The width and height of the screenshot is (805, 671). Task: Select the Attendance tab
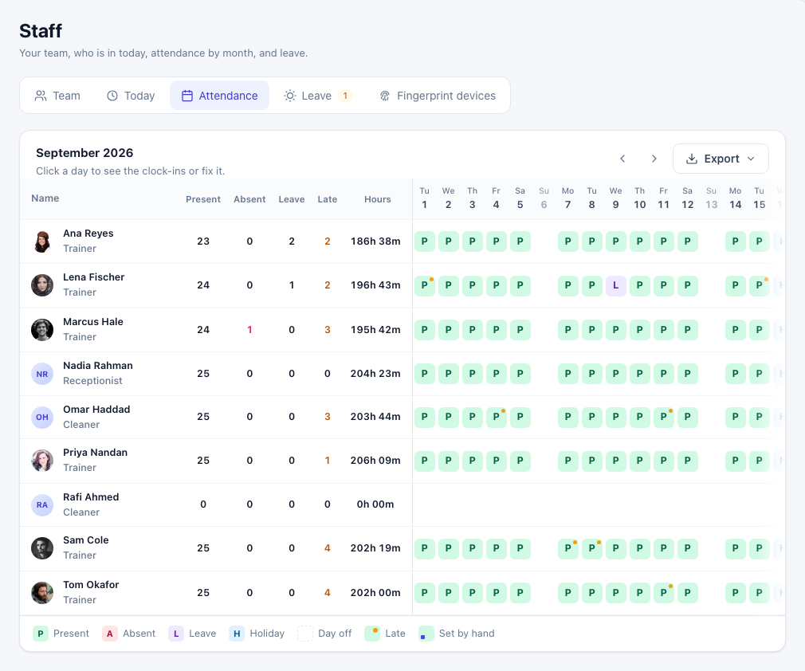point(220,96)
